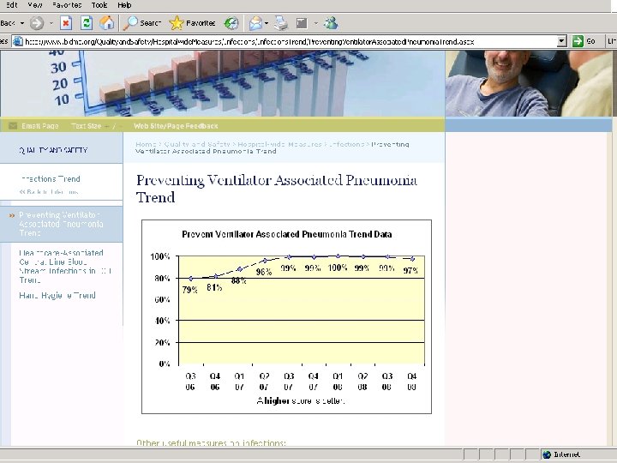Viewport: 617px width, 463px height.
Task: Go to the Home page icon
Action: tap(106, 23)
